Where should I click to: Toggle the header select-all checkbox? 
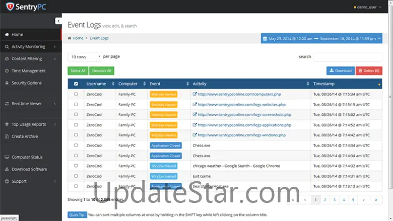pos(76,84)
